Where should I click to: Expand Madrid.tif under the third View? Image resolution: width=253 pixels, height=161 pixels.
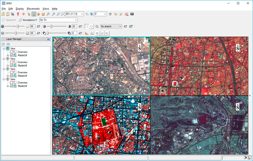click(x=8, y=76)
